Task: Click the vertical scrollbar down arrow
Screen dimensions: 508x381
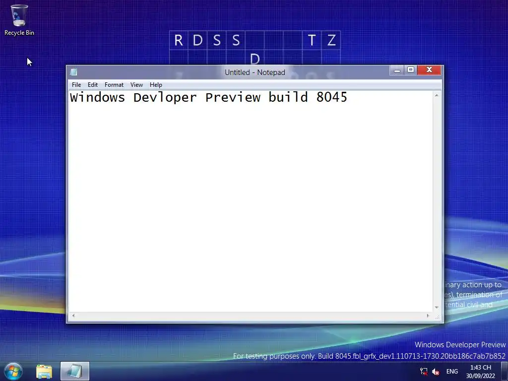Action: (x=437, y=308)
